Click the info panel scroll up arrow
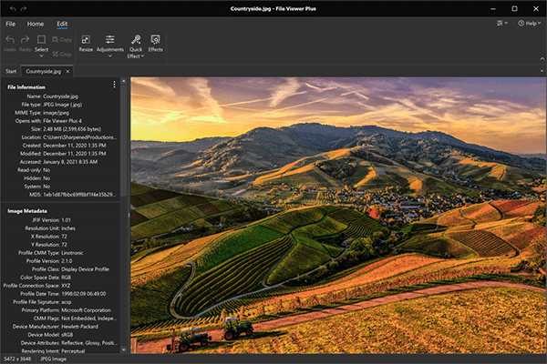This screenshot has width=547, height=364. click(123, 81)
